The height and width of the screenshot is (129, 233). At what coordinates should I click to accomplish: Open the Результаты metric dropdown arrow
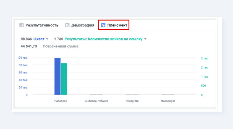(145, 39)
